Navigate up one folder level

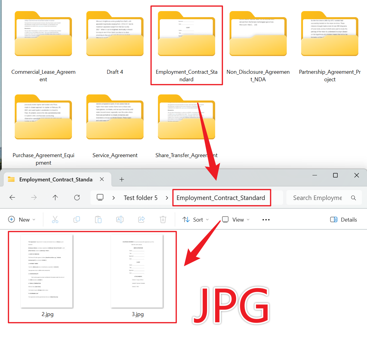tap(55, 198)
